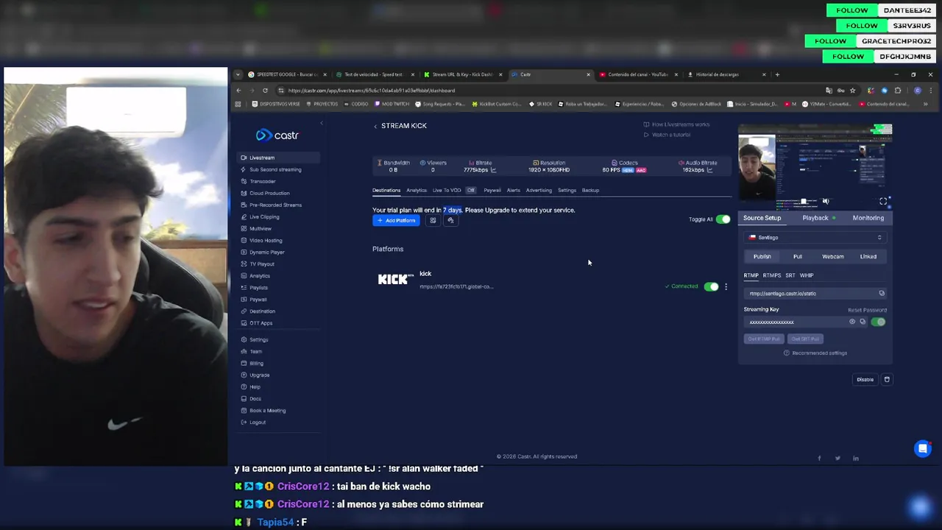Click the Multiview sidebar icon
This screenshot has width=942, height=530.
coord(244,228)
